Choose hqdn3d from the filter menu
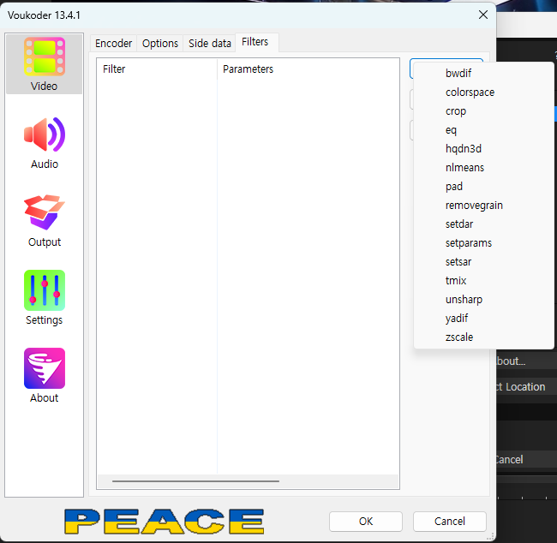 point(483,148)
